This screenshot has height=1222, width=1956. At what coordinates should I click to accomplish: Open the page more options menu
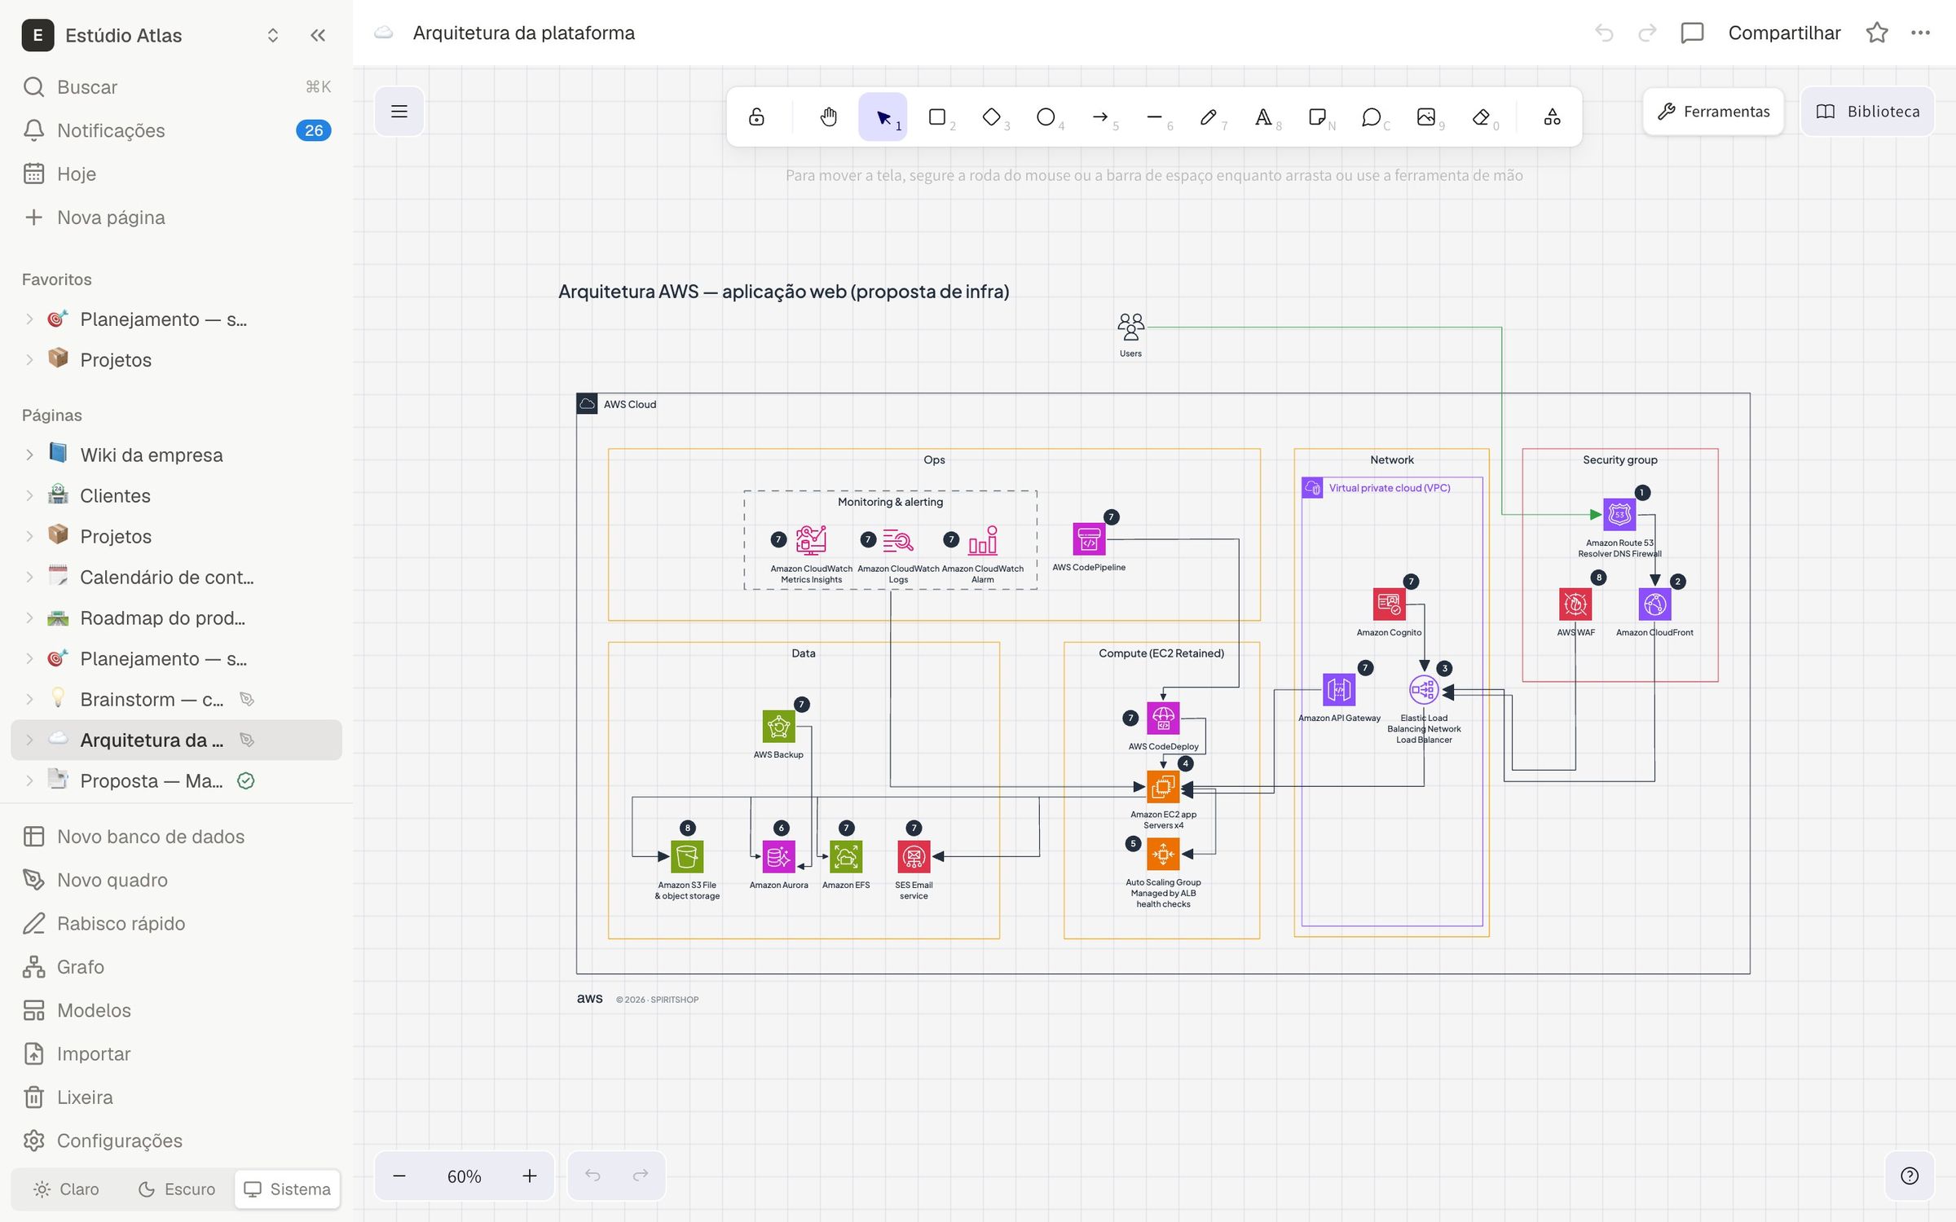[x=1920, y=33]
